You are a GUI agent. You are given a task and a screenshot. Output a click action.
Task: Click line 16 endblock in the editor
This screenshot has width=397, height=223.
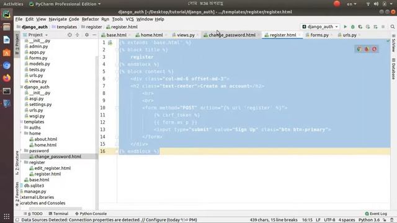(x=139, y=151)
